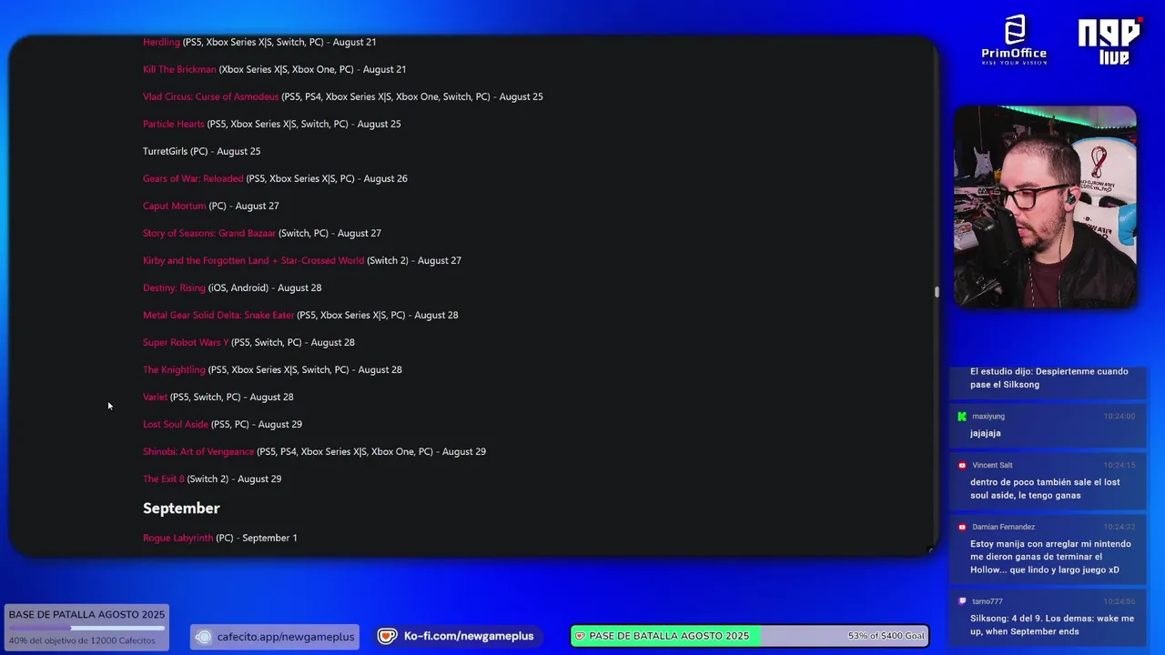This screenshot has height=655, width=1165.
Task: Open Metal Gear Solid Delta: Snake Eater link
Action: tap(218, 315)
